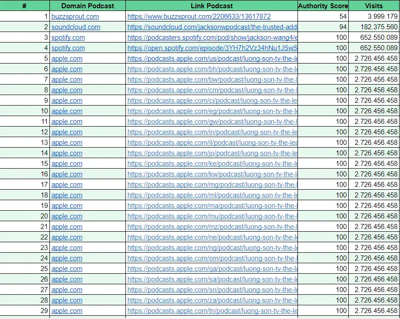The image size is (400, 319).
Task: Open the buzzsprout.com/2206633/13617872 podcast link
Action: (199, 16)
